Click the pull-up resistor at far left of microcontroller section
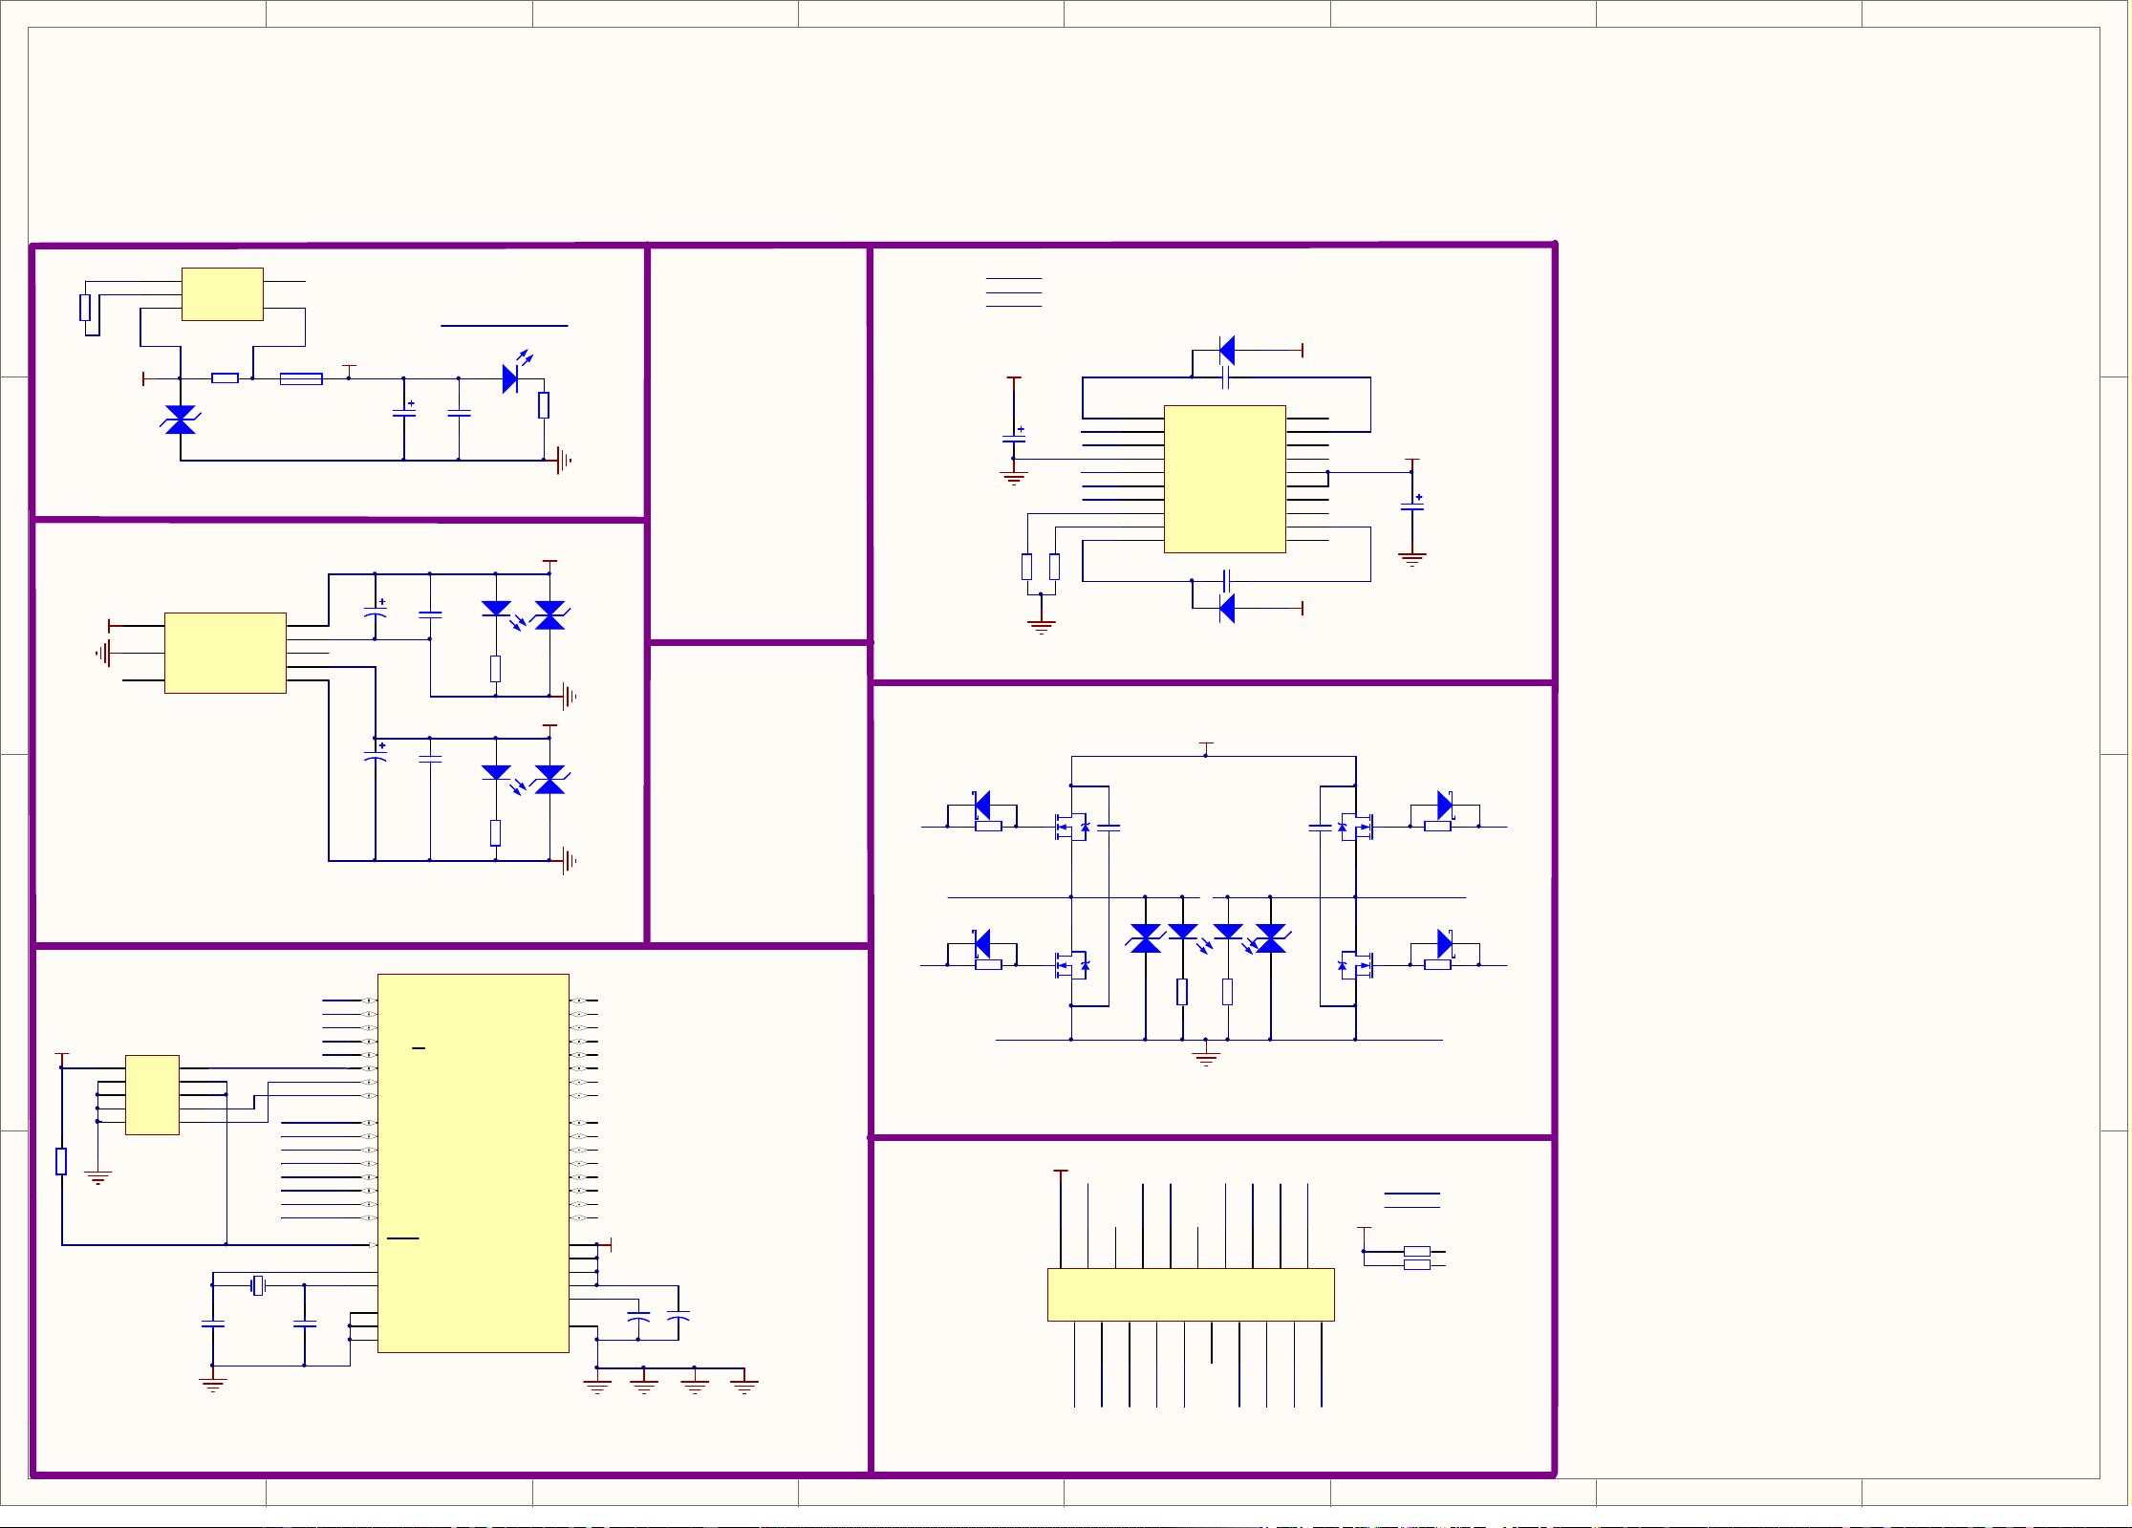 point(61,1161)
